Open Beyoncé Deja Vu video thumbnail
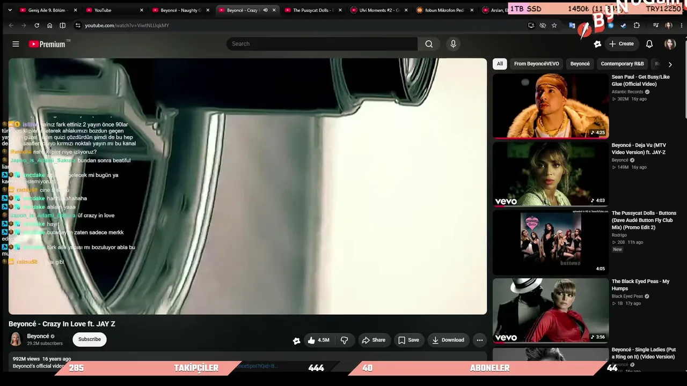 coord(551,174)
